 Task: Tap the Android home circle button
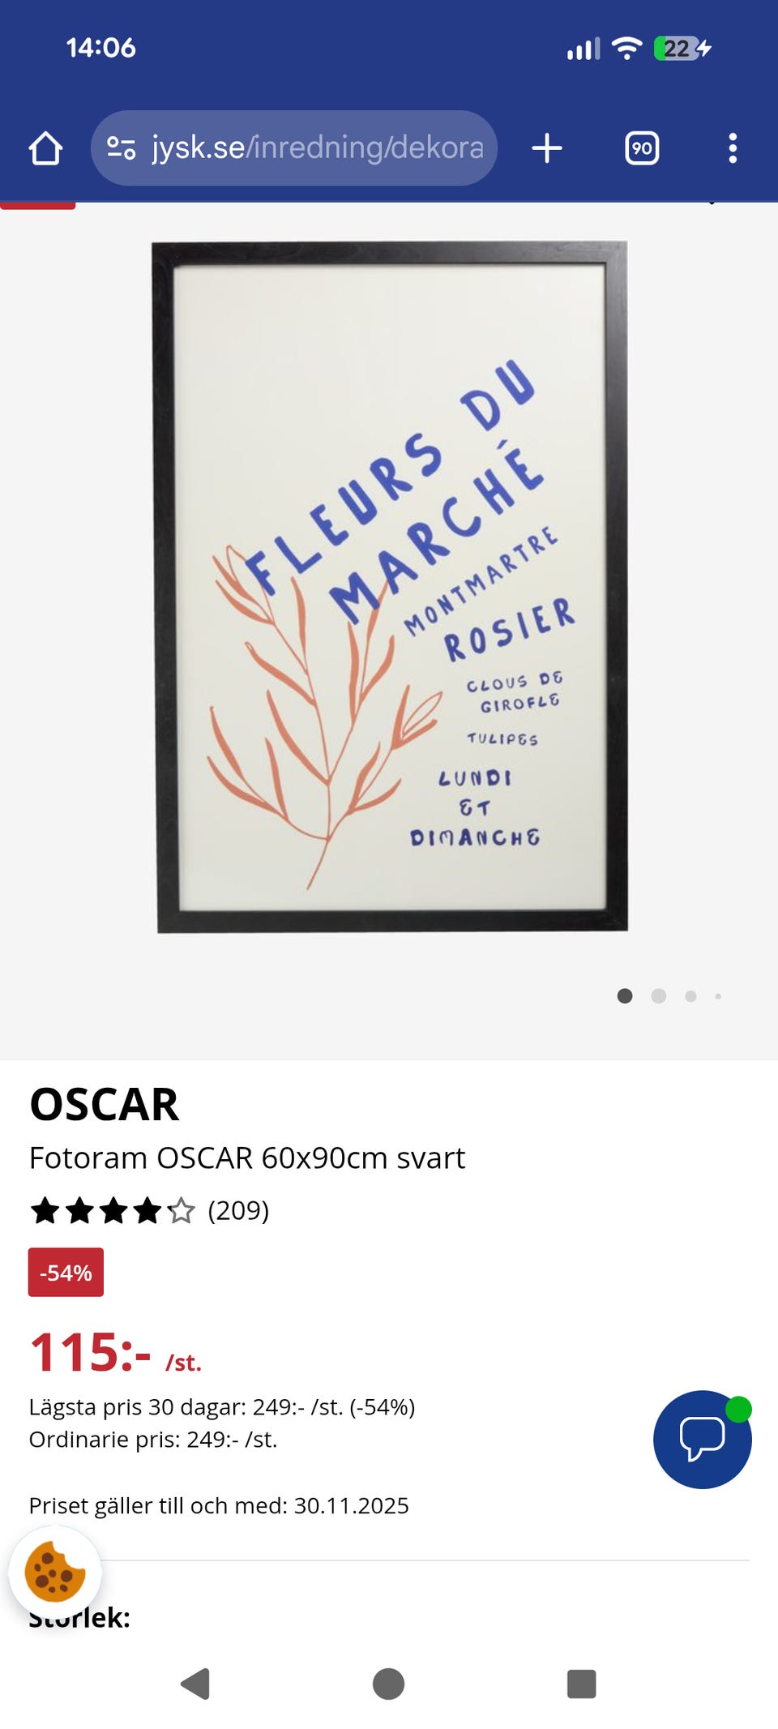pos(389,1684)
